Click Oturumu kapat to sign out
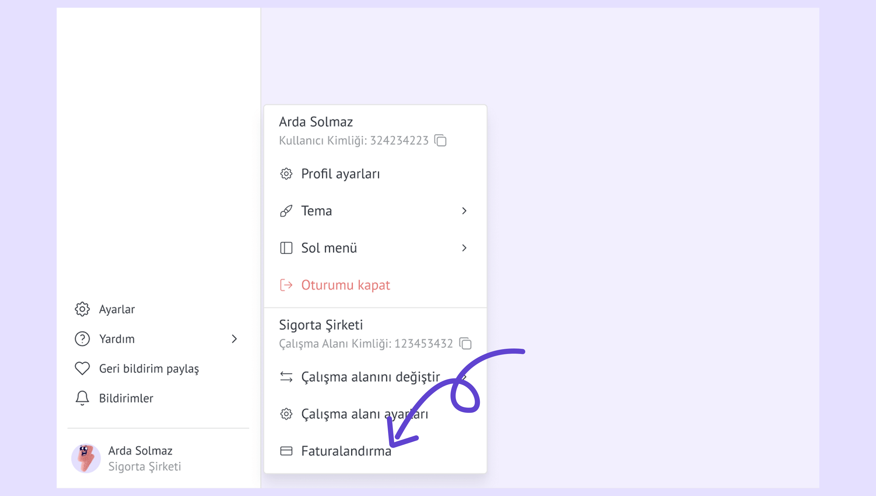Image resolution: width=876 pixels, height=496 pixels. pos(345,285)
